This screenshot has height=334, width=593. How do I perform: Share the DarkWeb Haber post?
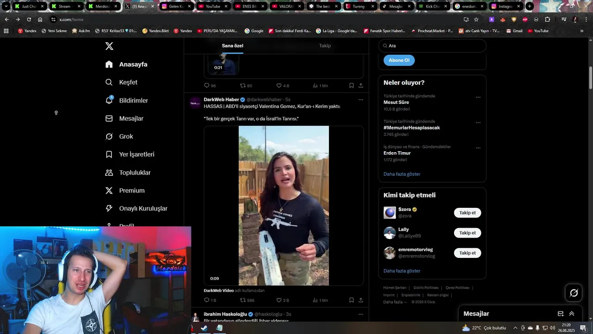[361, 300]
